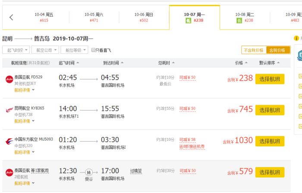Image resolution: width=302 pixels, height=193 pixels.
Task: Select the 10-04 周五 date tab
Action: pyautogui.click(x=44, y=17)
